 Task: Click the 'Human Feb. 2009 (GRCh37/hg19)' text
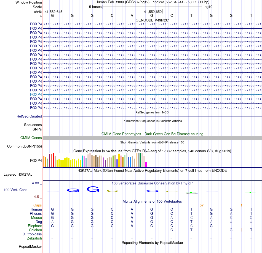(x=122, y=2)
